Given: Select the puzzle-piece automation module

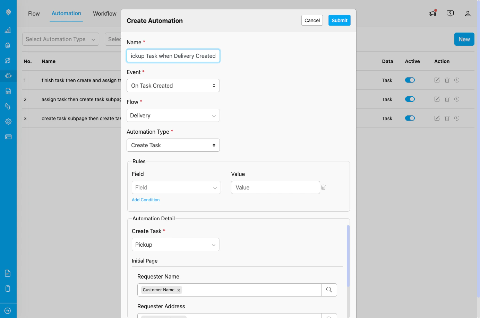Looking at the screenshot, I should pyautogui.click(x=8, y=76).
